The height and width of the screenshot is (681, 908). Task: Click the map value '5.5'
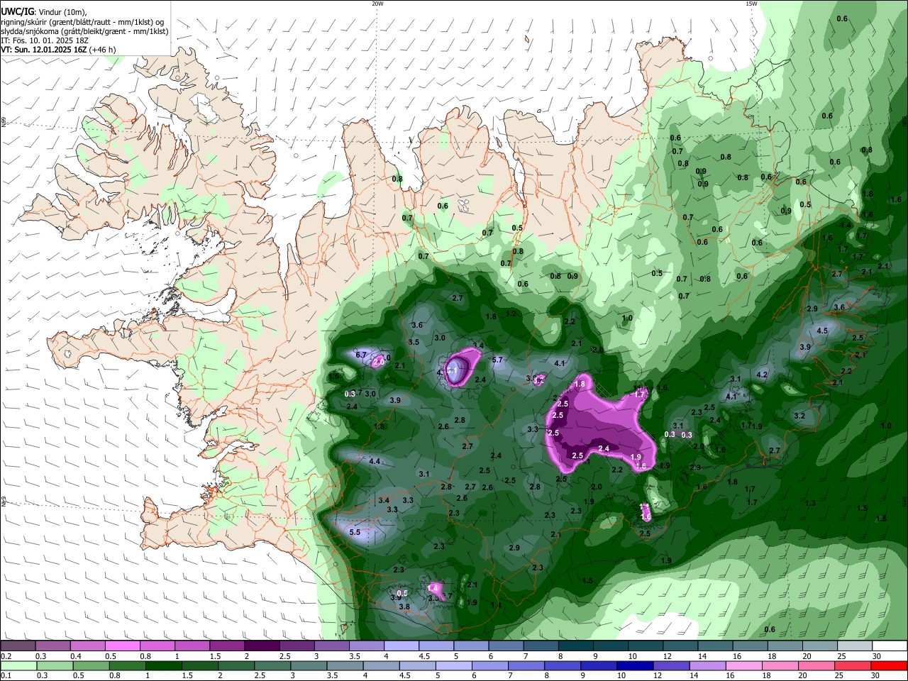tap(355, 532)
